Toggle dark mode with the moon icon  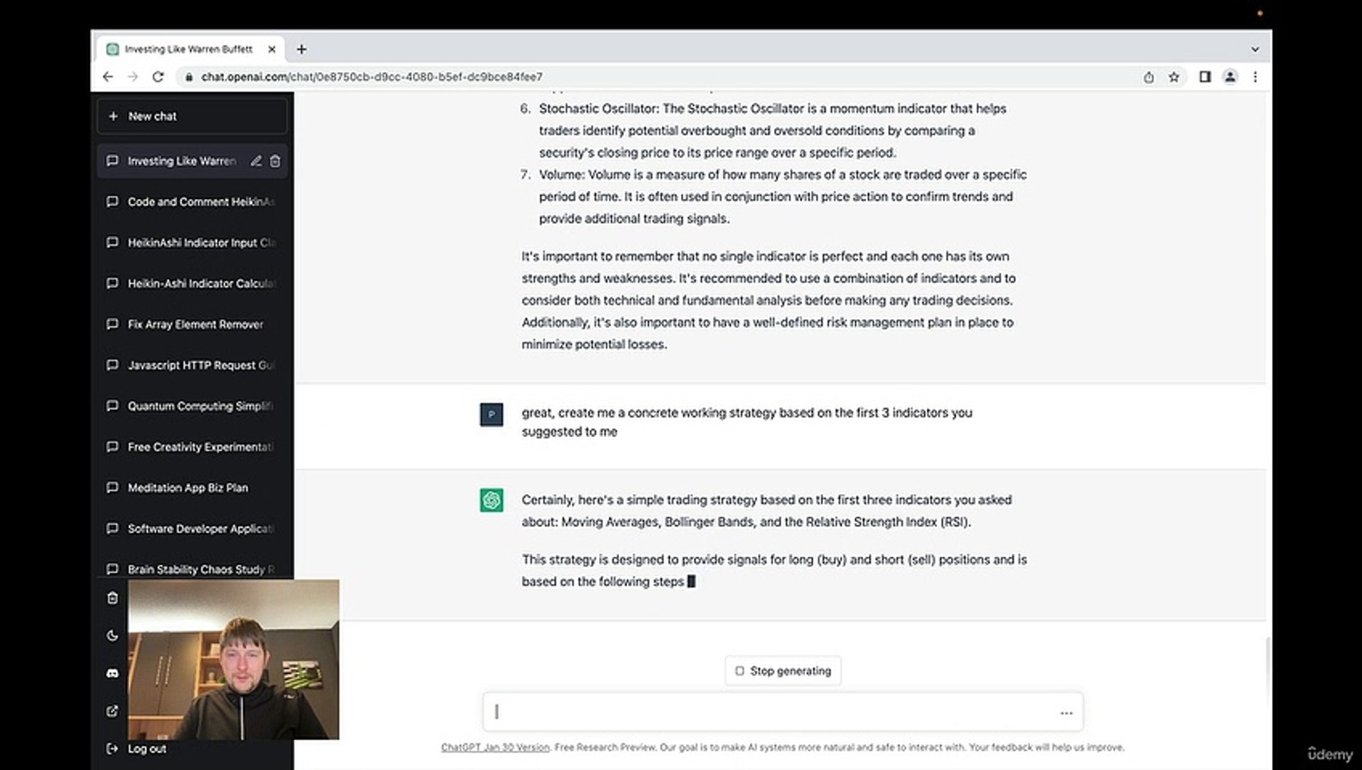[x=112, y=635]
